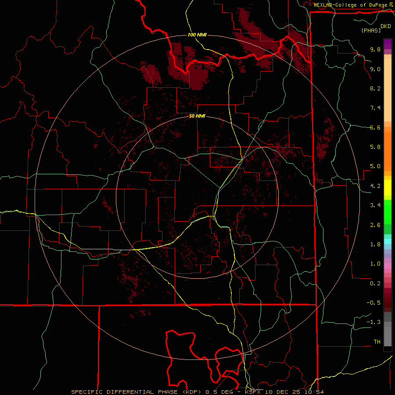Click the 7.4 value on the scale
The image size is (395, 395).
[375, 108]
